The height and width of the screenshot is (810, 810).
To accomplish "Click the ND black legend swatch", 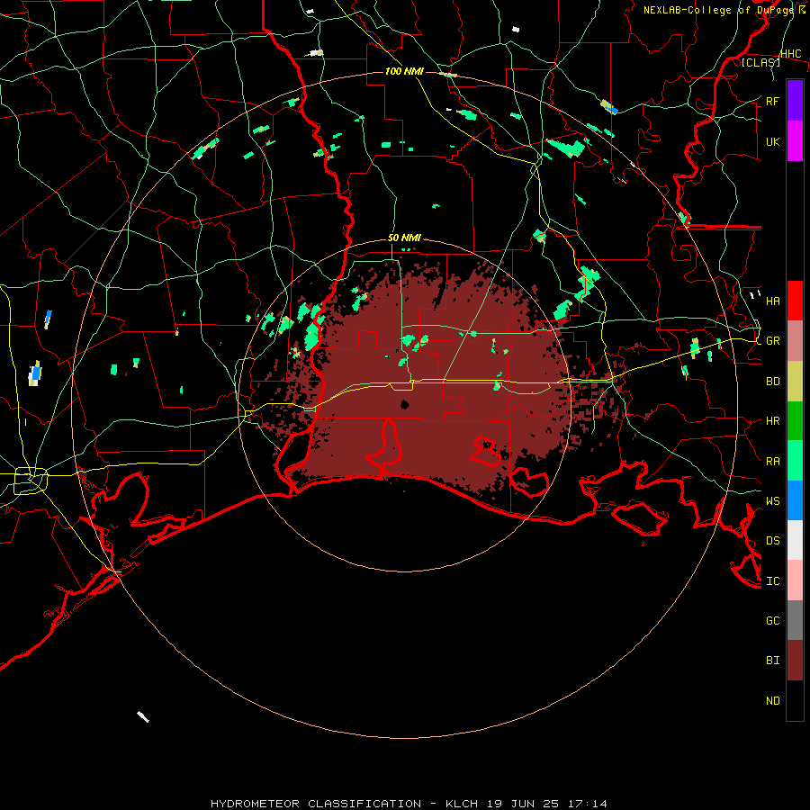I will 795,700.
